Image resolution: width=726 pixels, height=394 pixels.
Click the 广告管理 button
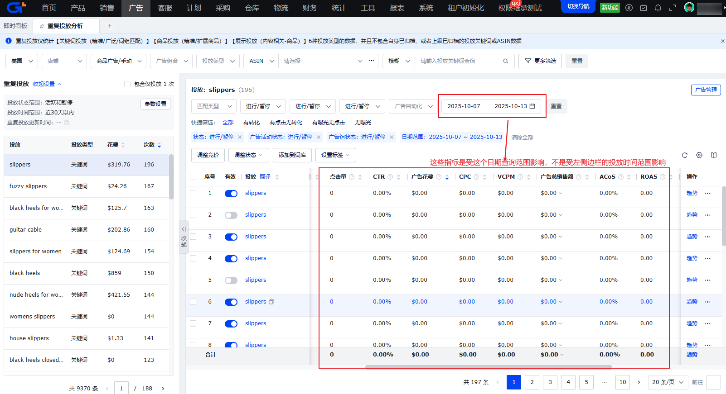tap(706, 90)
